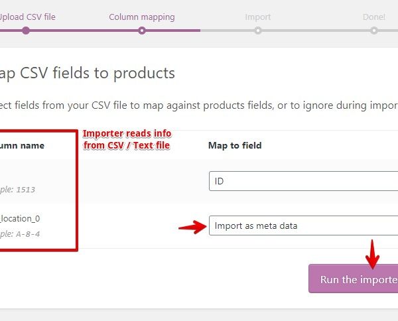Click the Import step label
This screenshot has height=321, width=398.
pyautogui.click(x=257, y=17)
